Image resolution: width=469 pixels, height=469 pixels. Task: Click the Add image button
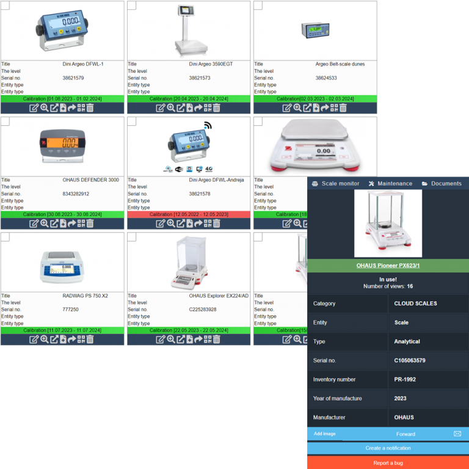324,434
